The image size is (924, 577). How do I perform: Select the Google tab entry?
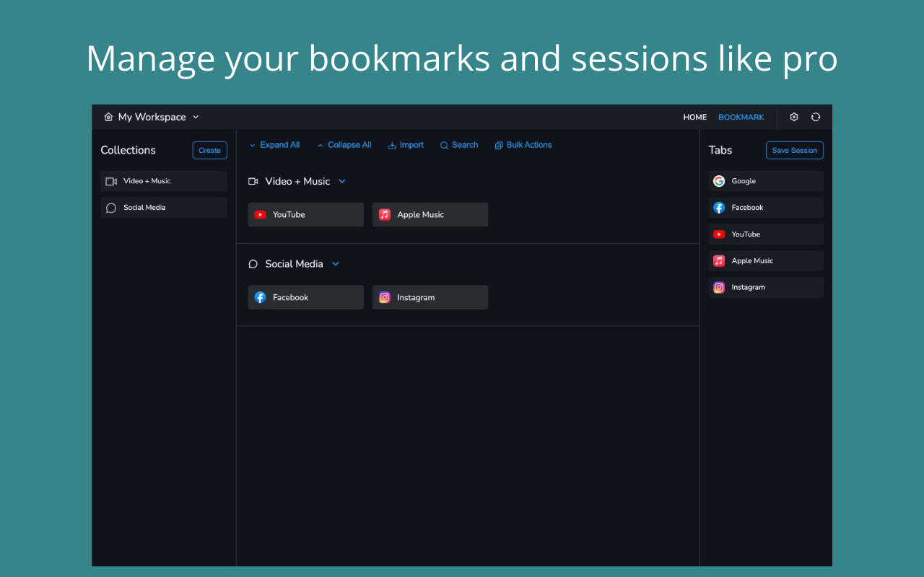click(x=766, y=181)
